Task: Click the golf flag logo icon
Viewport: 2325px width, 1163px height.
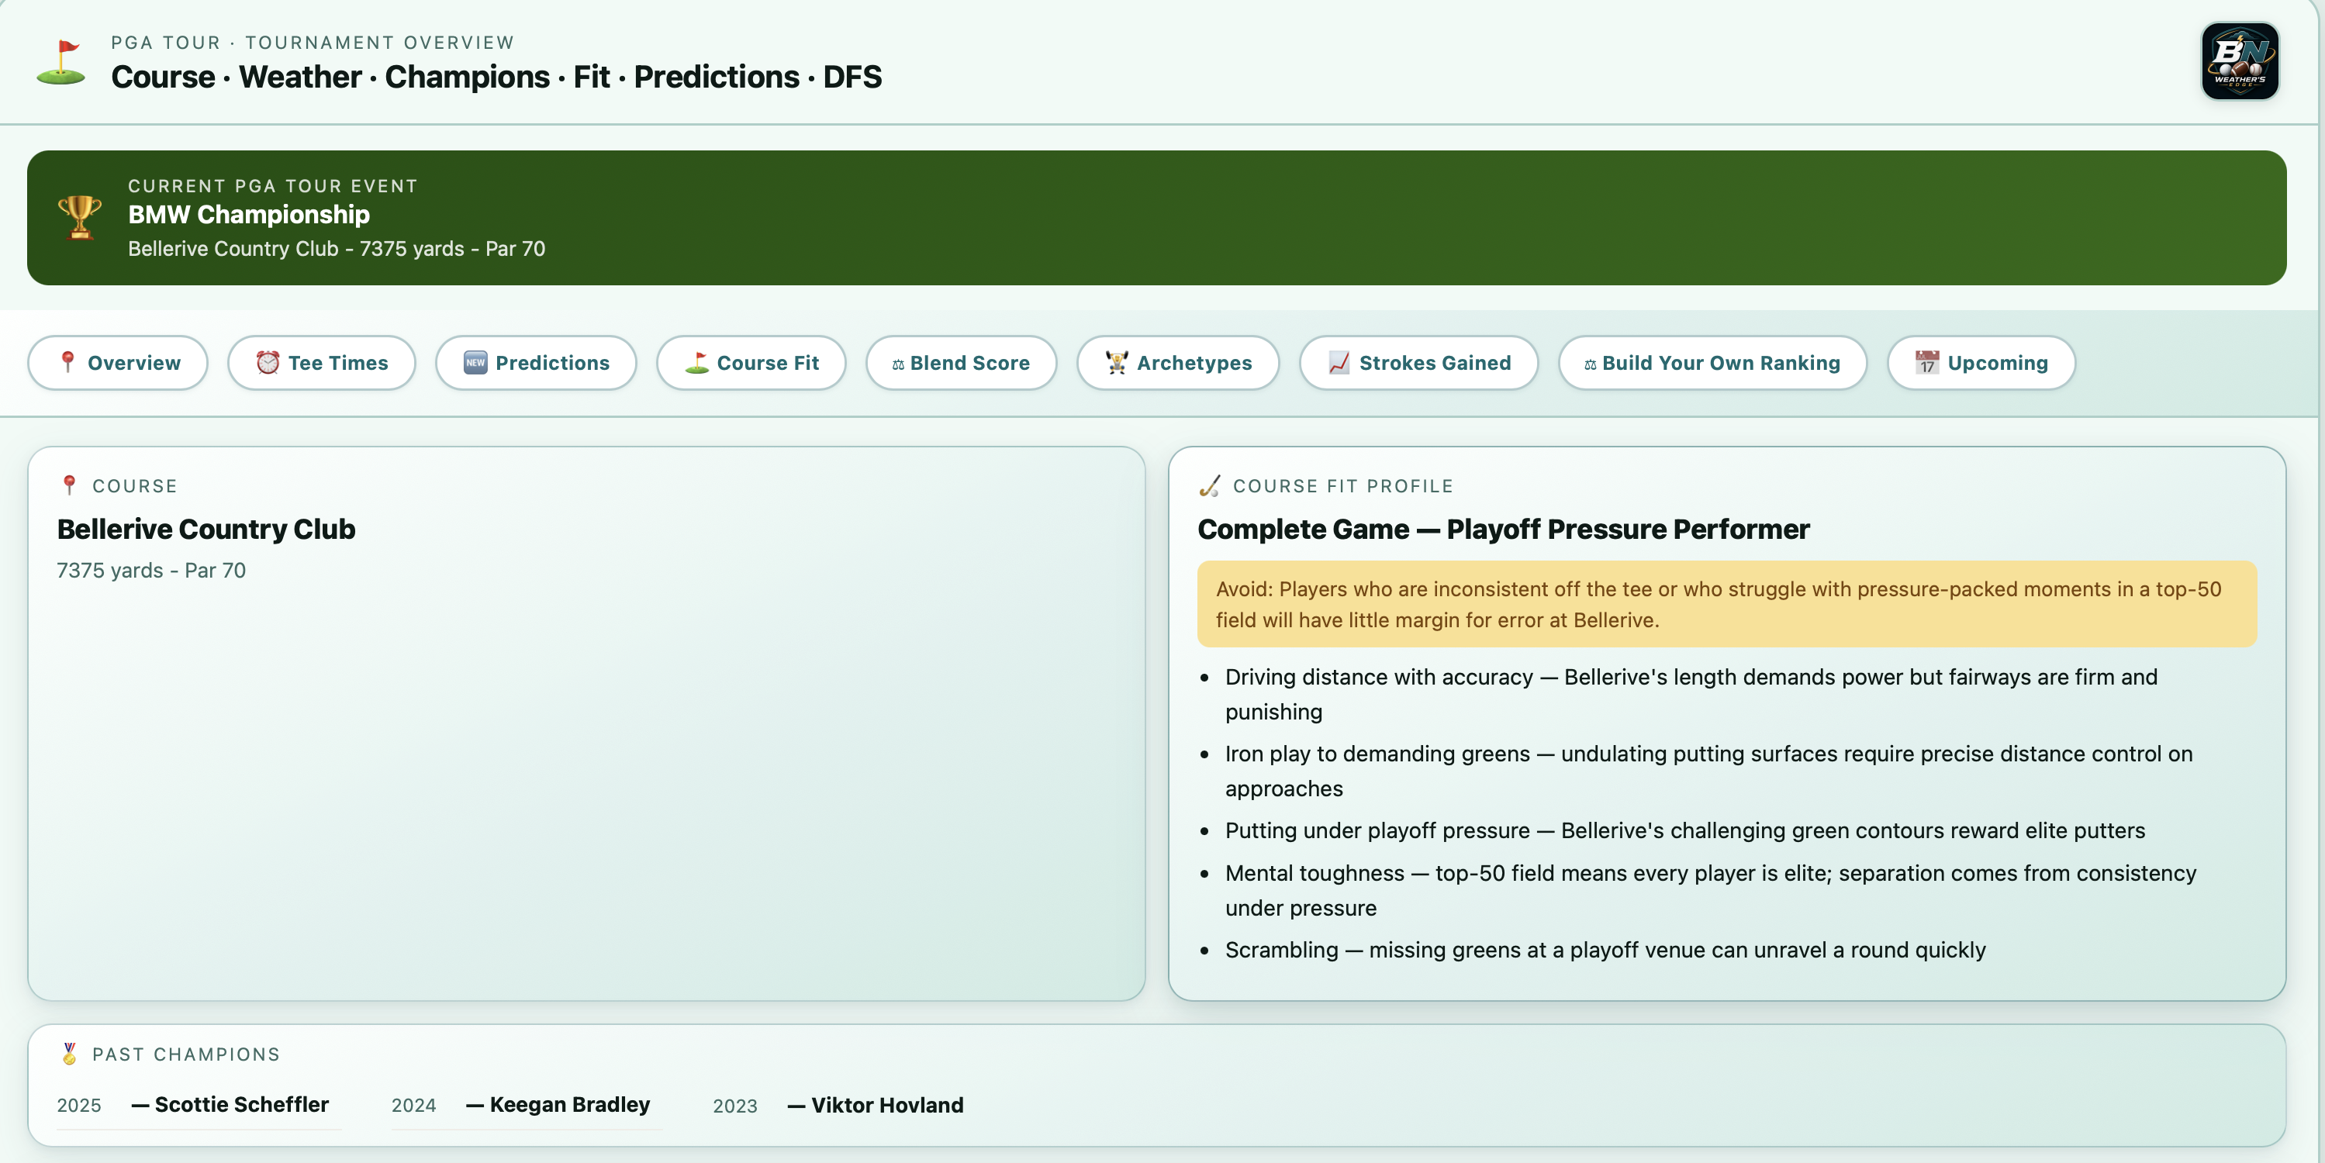Action: [60, 62]
